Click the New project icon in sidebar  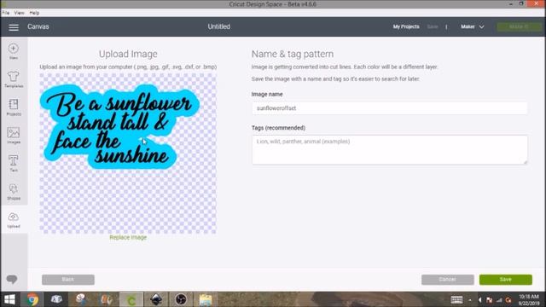(x=14, y=51)
